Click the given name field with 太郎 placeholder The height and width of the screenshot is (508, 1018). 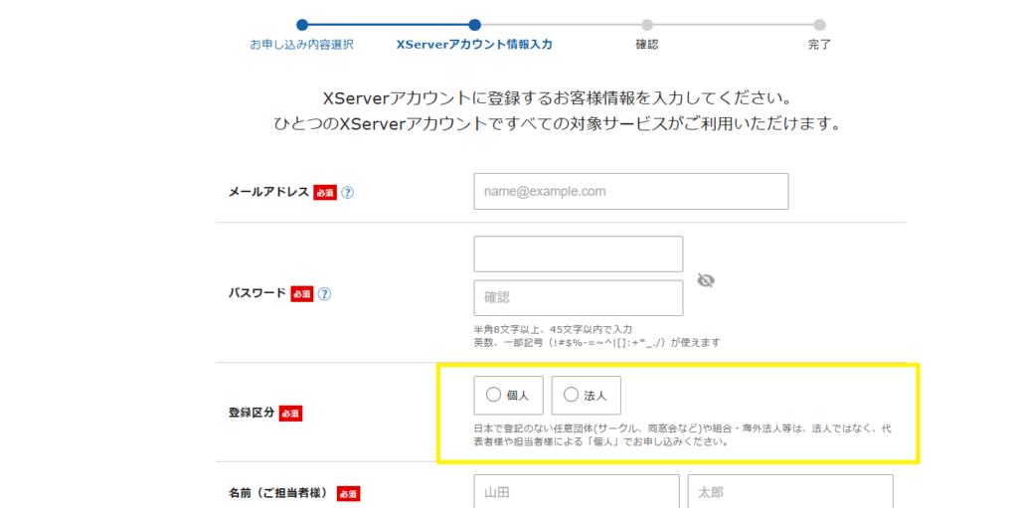[790, 492]
